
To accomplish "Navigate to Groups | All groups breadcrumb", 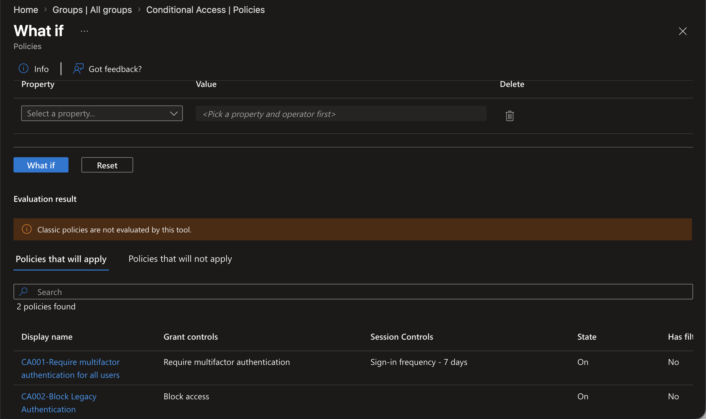I will [92, 10].
